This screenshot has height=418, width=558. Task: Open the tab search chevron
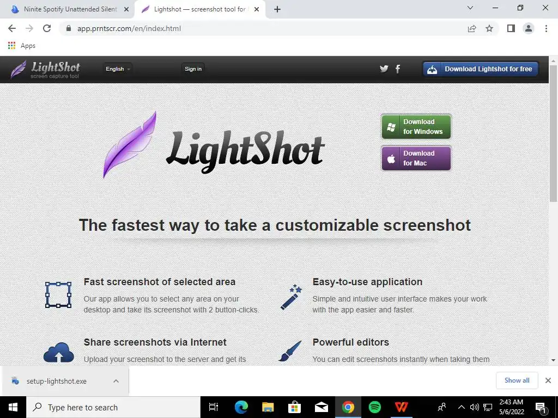(x=470, y=8)
